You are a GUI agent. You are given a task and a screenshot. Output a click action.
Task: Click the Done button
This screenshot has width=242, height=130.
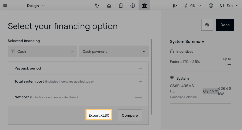point(225,25)
